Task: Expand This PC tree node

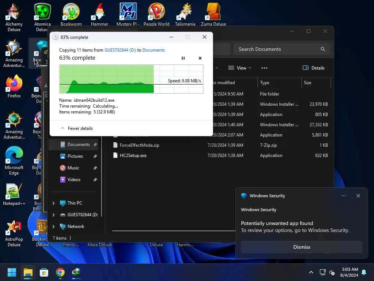Action: pyautogui.click(x=53, y=203)
